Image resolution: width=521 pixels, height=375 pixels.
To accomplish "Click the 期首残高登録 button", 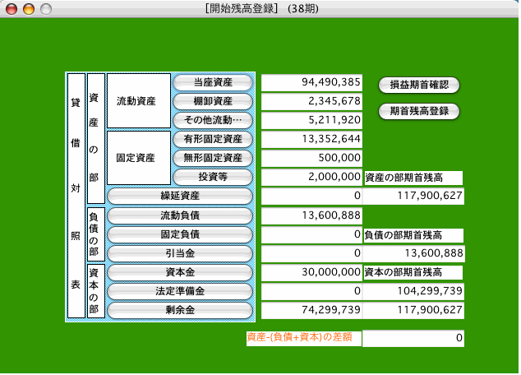I will pyautogui.click(x=418, y=110).
